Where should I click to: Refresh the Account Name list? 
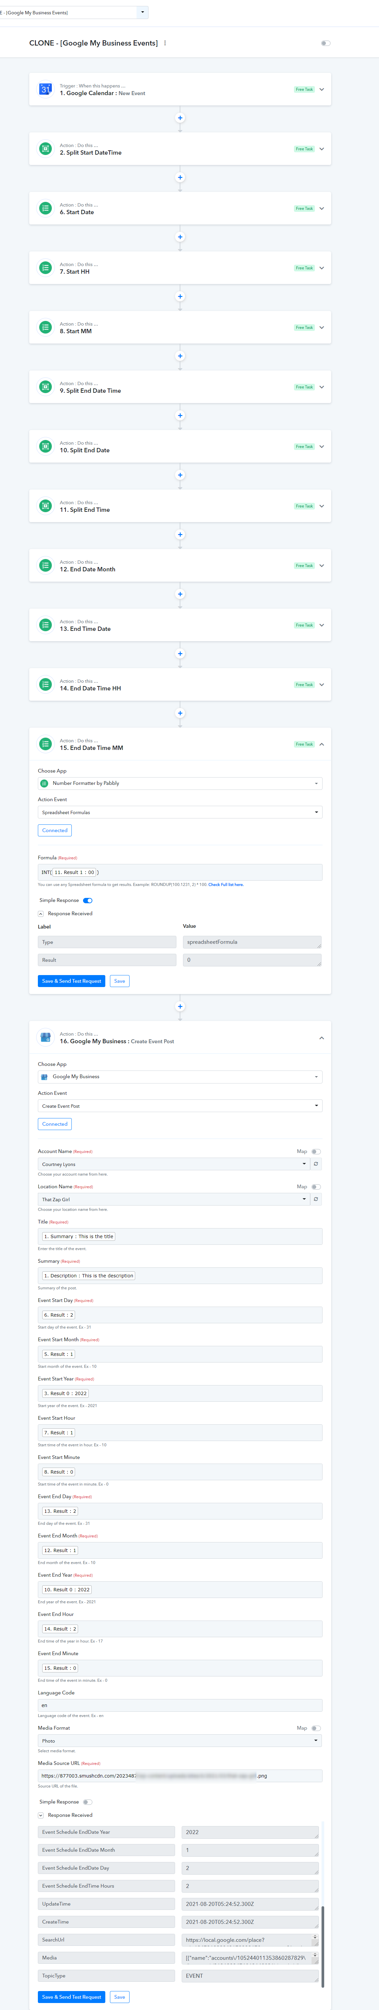coord(316,1164)
